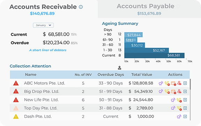The image size is (201, 126).
Task: Click the outgoing call icon for New Life
Action: (x=179, y=100)
